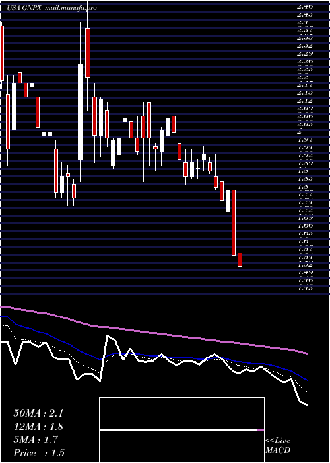Click the 1.92 price axis label
330x463 pixels.
pos(305,155)
